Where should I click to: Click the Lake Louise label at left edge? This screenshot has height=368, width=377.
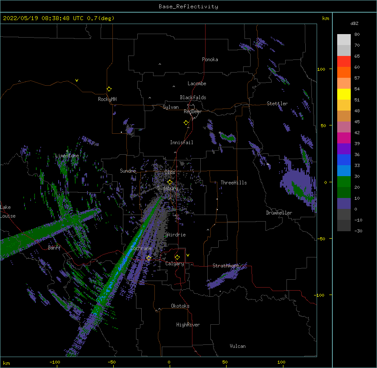pyautogui.click(x=8, y=212)
